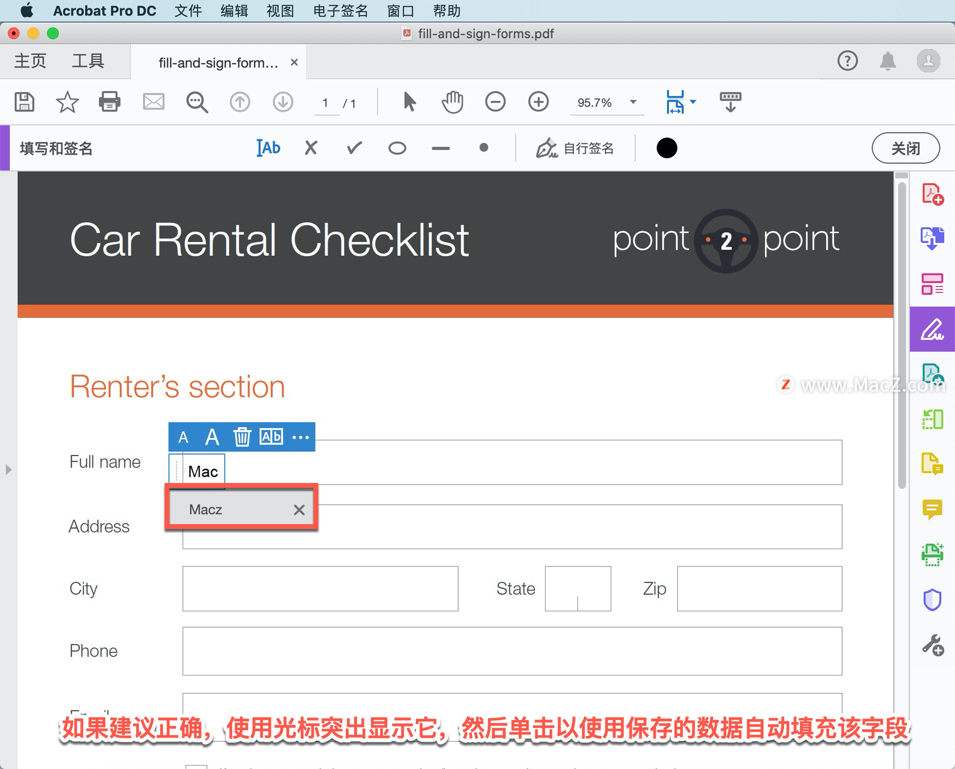The image size is (955, 769).
Task: Click the State input field
Action: (x=578, y=588)
